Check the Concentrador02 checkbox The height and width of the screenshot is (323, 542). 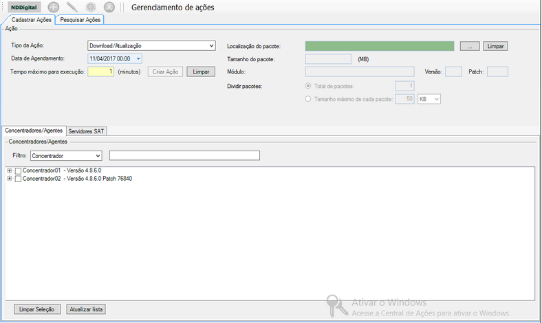tap(18, 179)
